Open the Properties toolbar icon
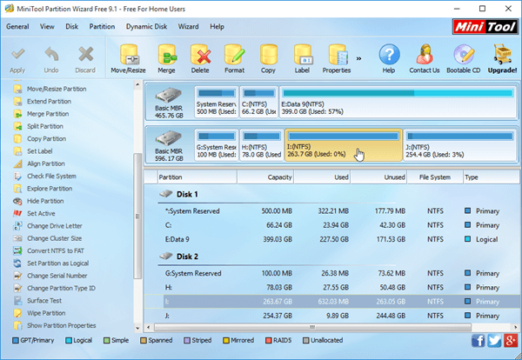 tap(337, 54)
